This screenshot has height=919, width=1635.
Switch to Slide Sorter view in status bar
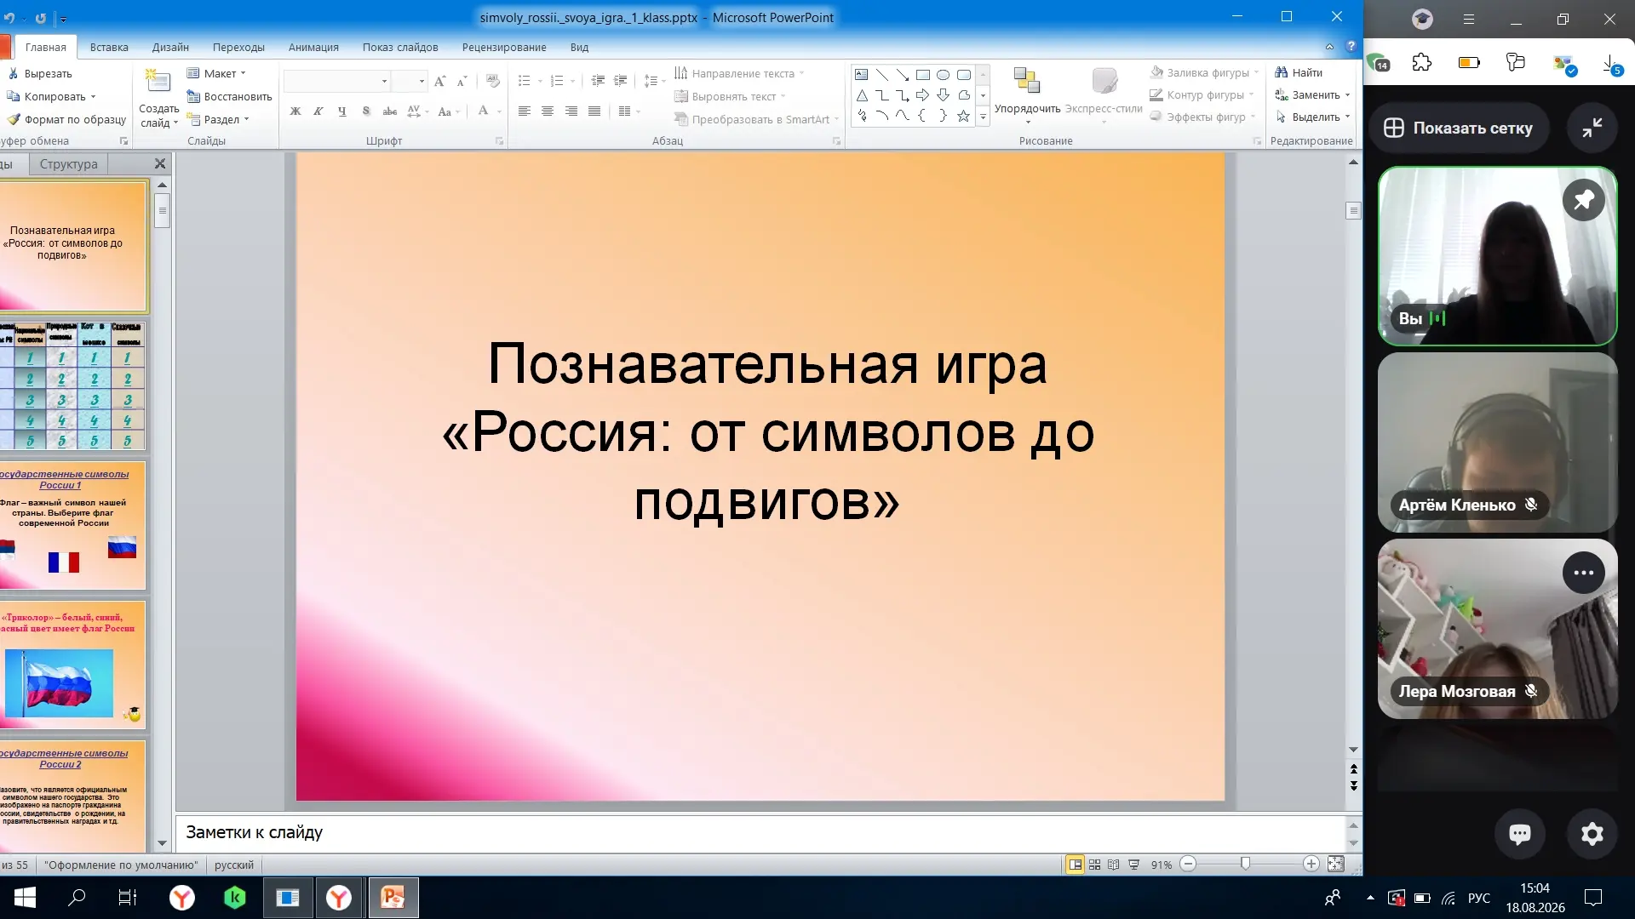(x=1095, y=865)
